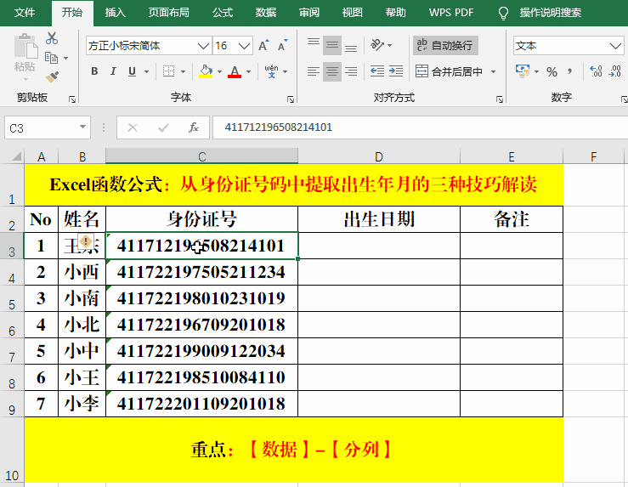Toggle Bold formatting
Viewport: 628px width, 487px height.
pyautogui.click(x=94, y=71)
